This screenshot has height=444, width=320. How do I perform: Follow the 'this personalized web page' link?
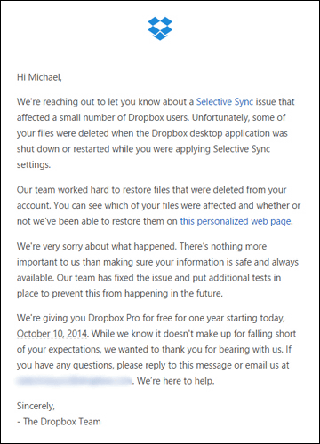[236, 221]
